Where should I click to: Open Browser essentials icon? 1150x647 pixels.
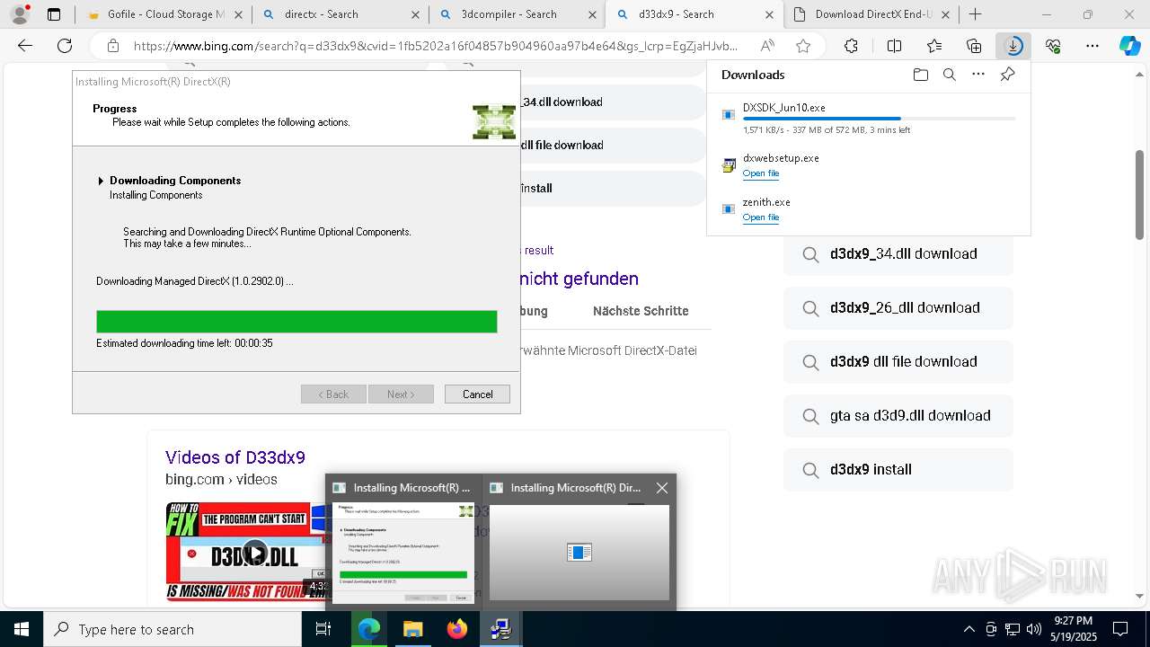click(x=1053, y=46)
